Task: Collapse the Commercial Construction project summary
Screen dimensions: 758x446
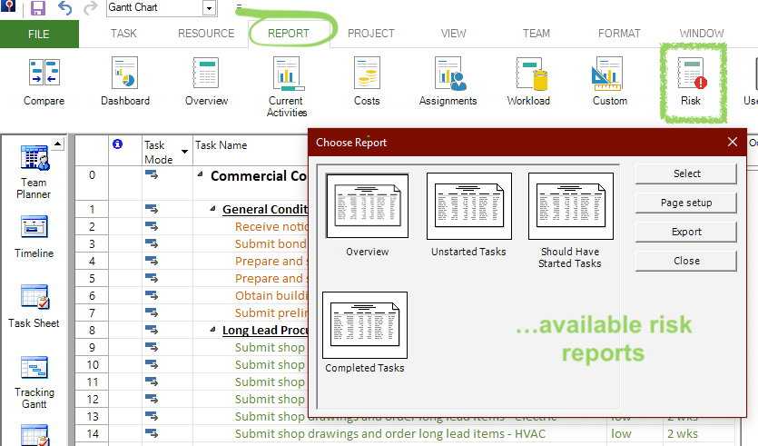Action: (x=200, y=174)
